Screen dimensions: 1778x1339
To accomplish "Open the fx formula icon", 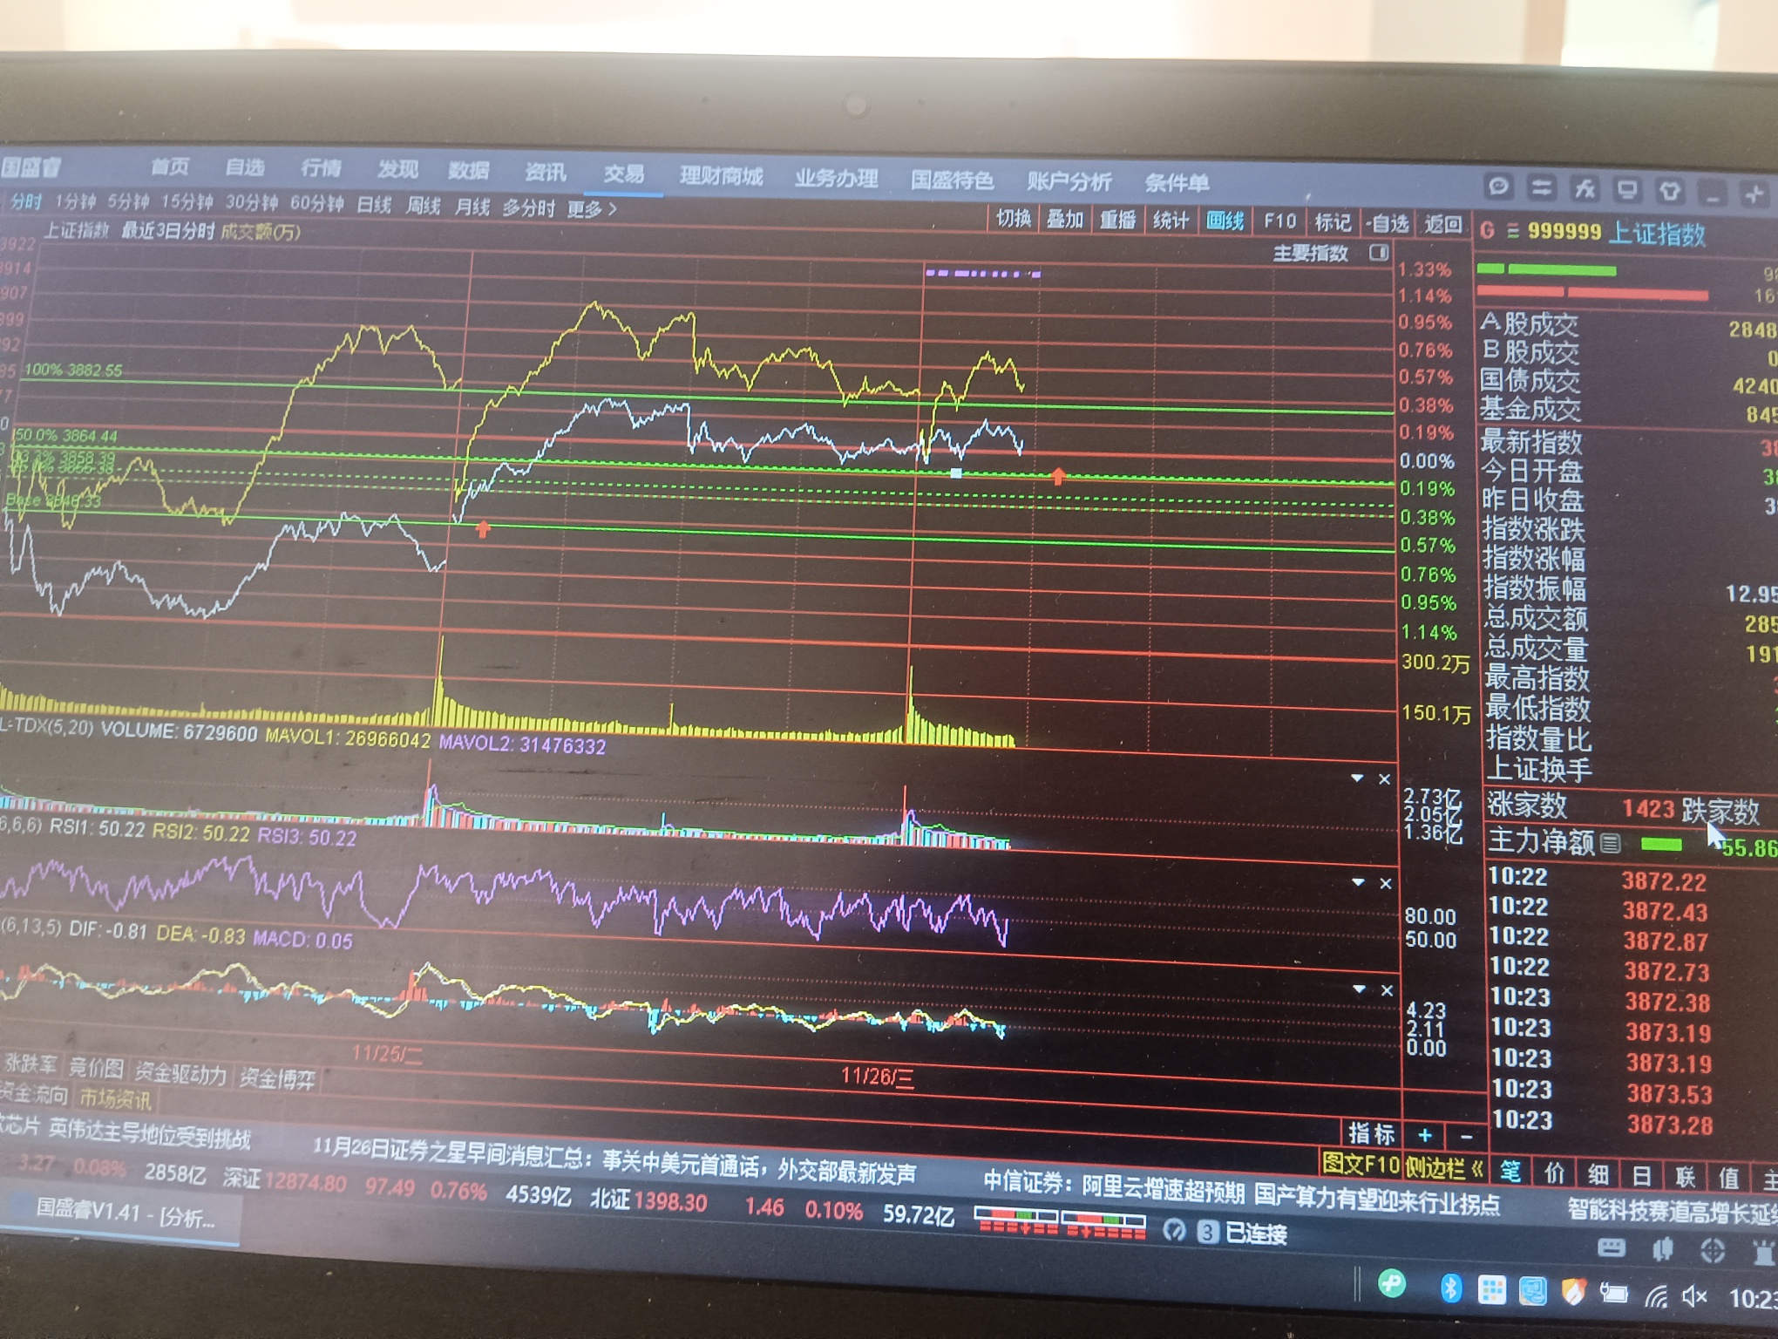I will pos(1584,189).
